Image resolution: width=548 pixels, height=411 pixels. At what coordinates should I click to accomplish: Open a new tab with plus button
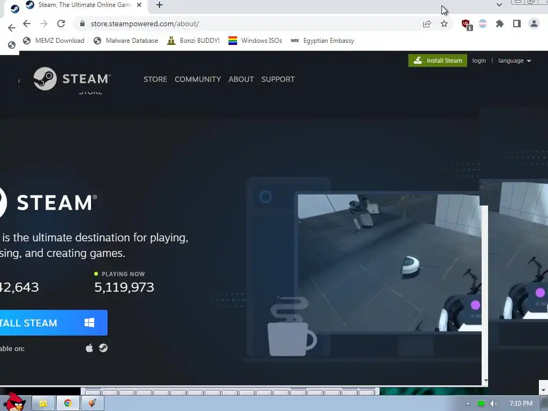point(159,5)
